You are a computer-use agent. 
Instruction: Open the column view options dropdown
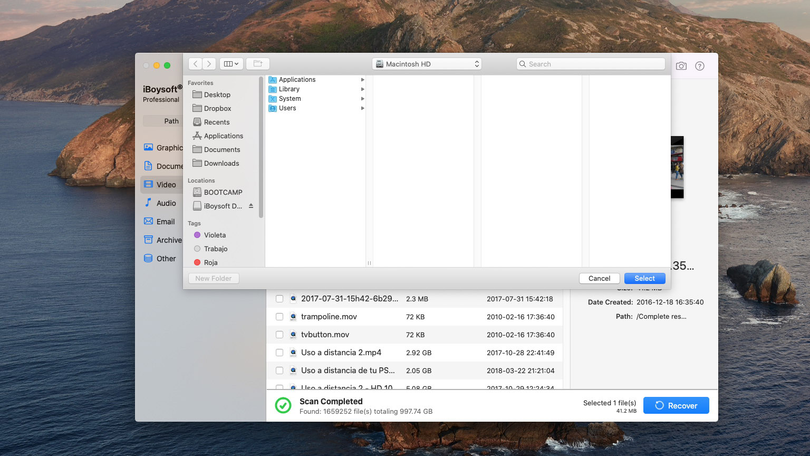(232, 64)
